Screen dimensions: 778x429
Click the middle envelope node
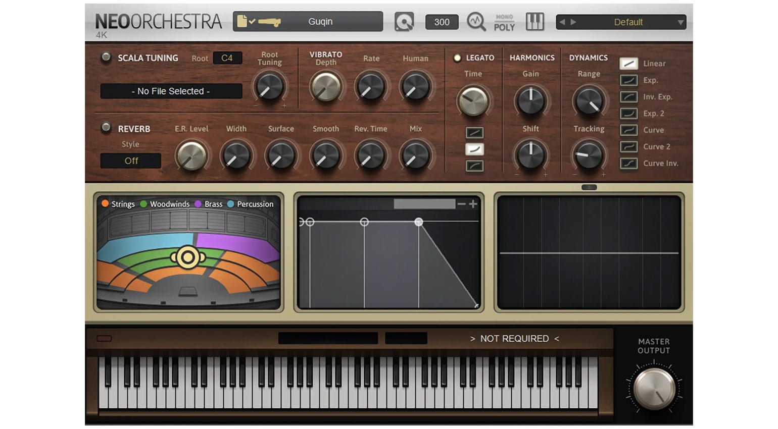(364, 222)
